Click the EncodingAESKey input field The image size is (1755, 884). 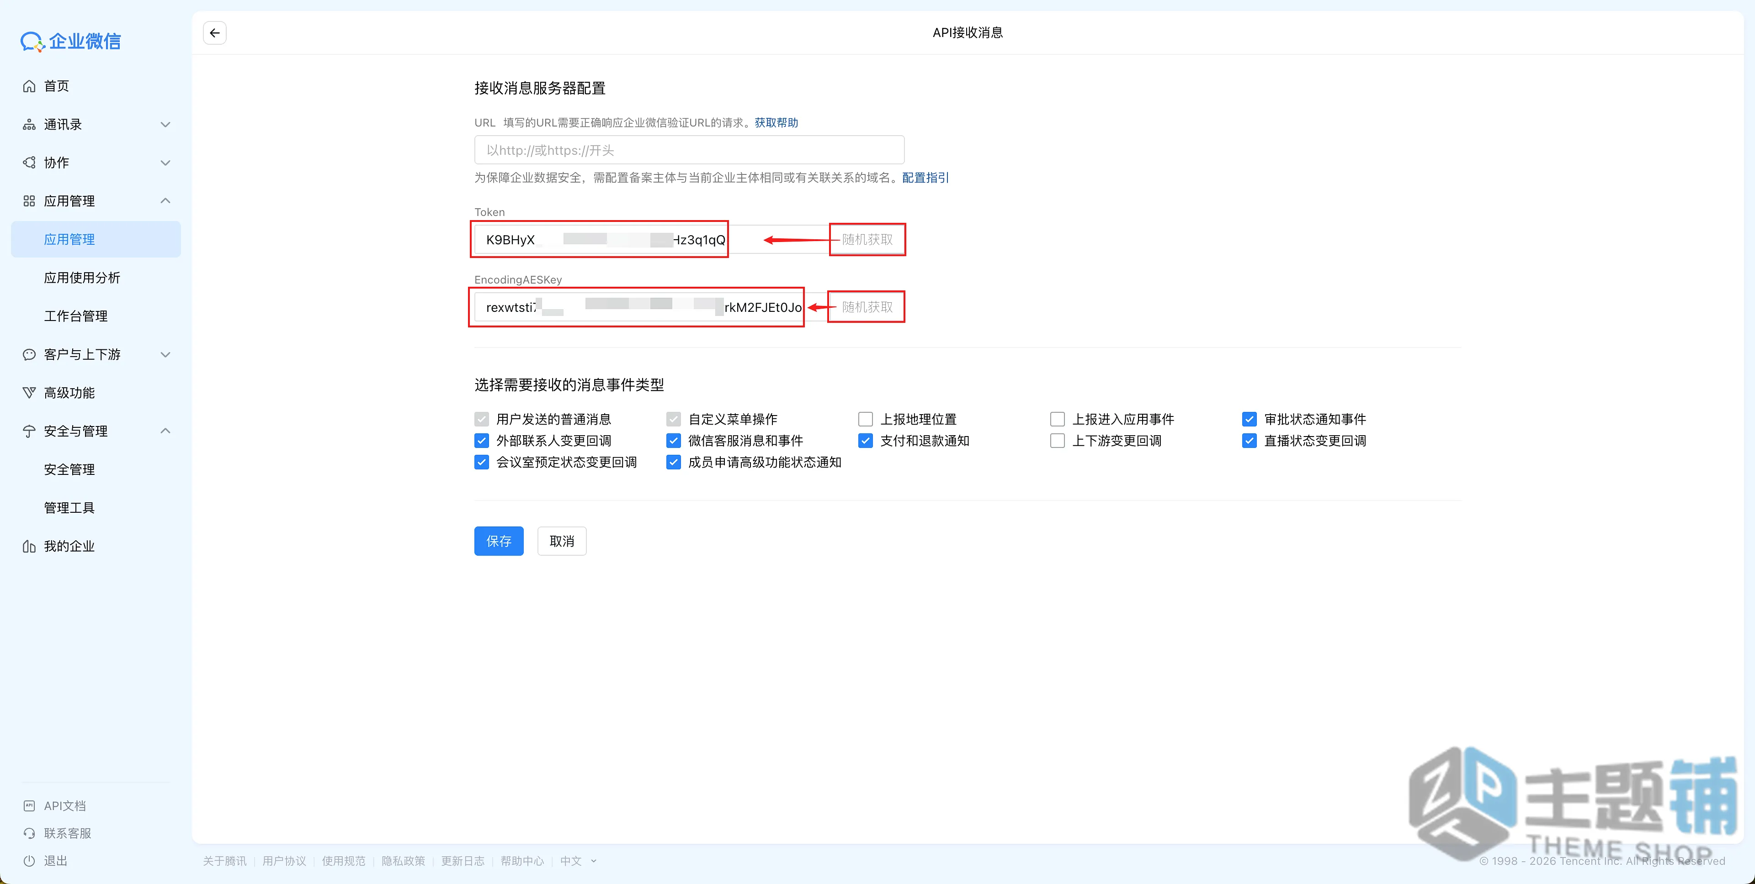[651, 307]
